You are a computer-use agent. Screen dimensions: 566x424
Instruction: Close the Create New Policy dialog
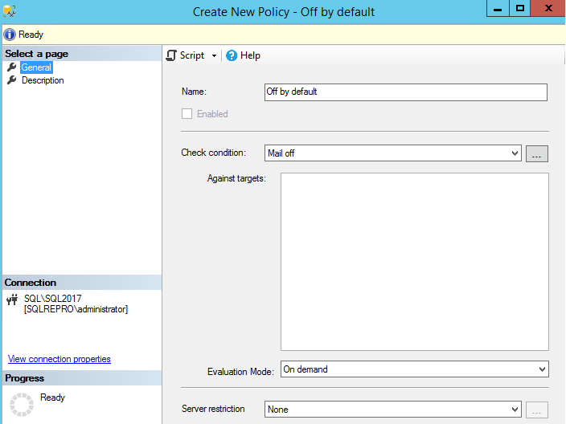click(x=548, y=8)
